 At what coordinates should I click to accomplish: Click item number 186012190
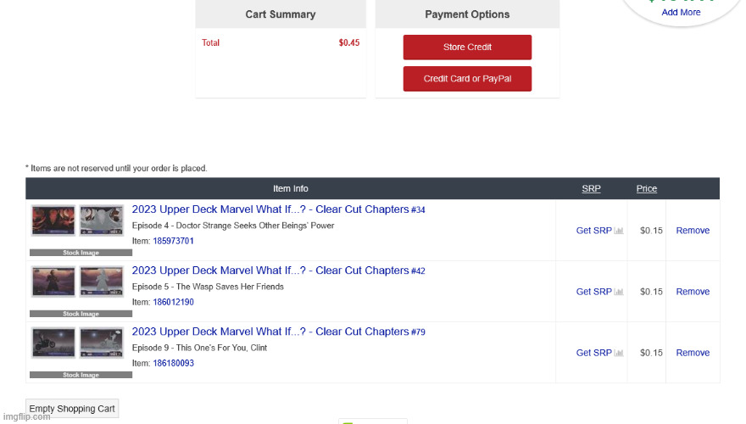pos(173,302)
